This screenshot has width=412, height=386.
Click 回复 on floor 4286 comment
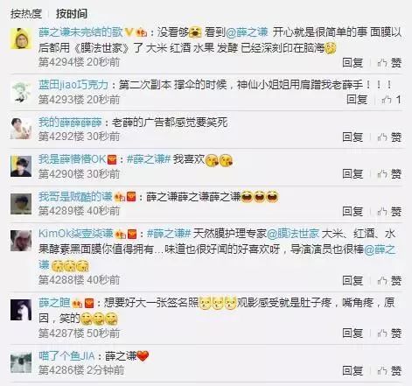353,370
